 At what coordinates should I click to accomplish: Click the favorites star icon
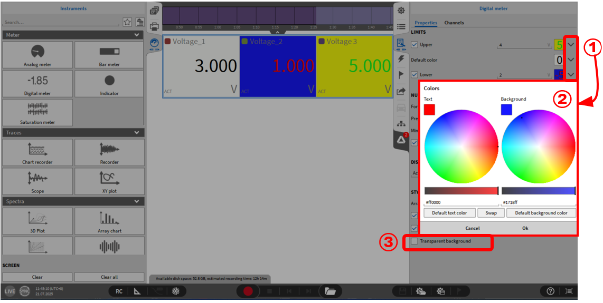point(127,22)
